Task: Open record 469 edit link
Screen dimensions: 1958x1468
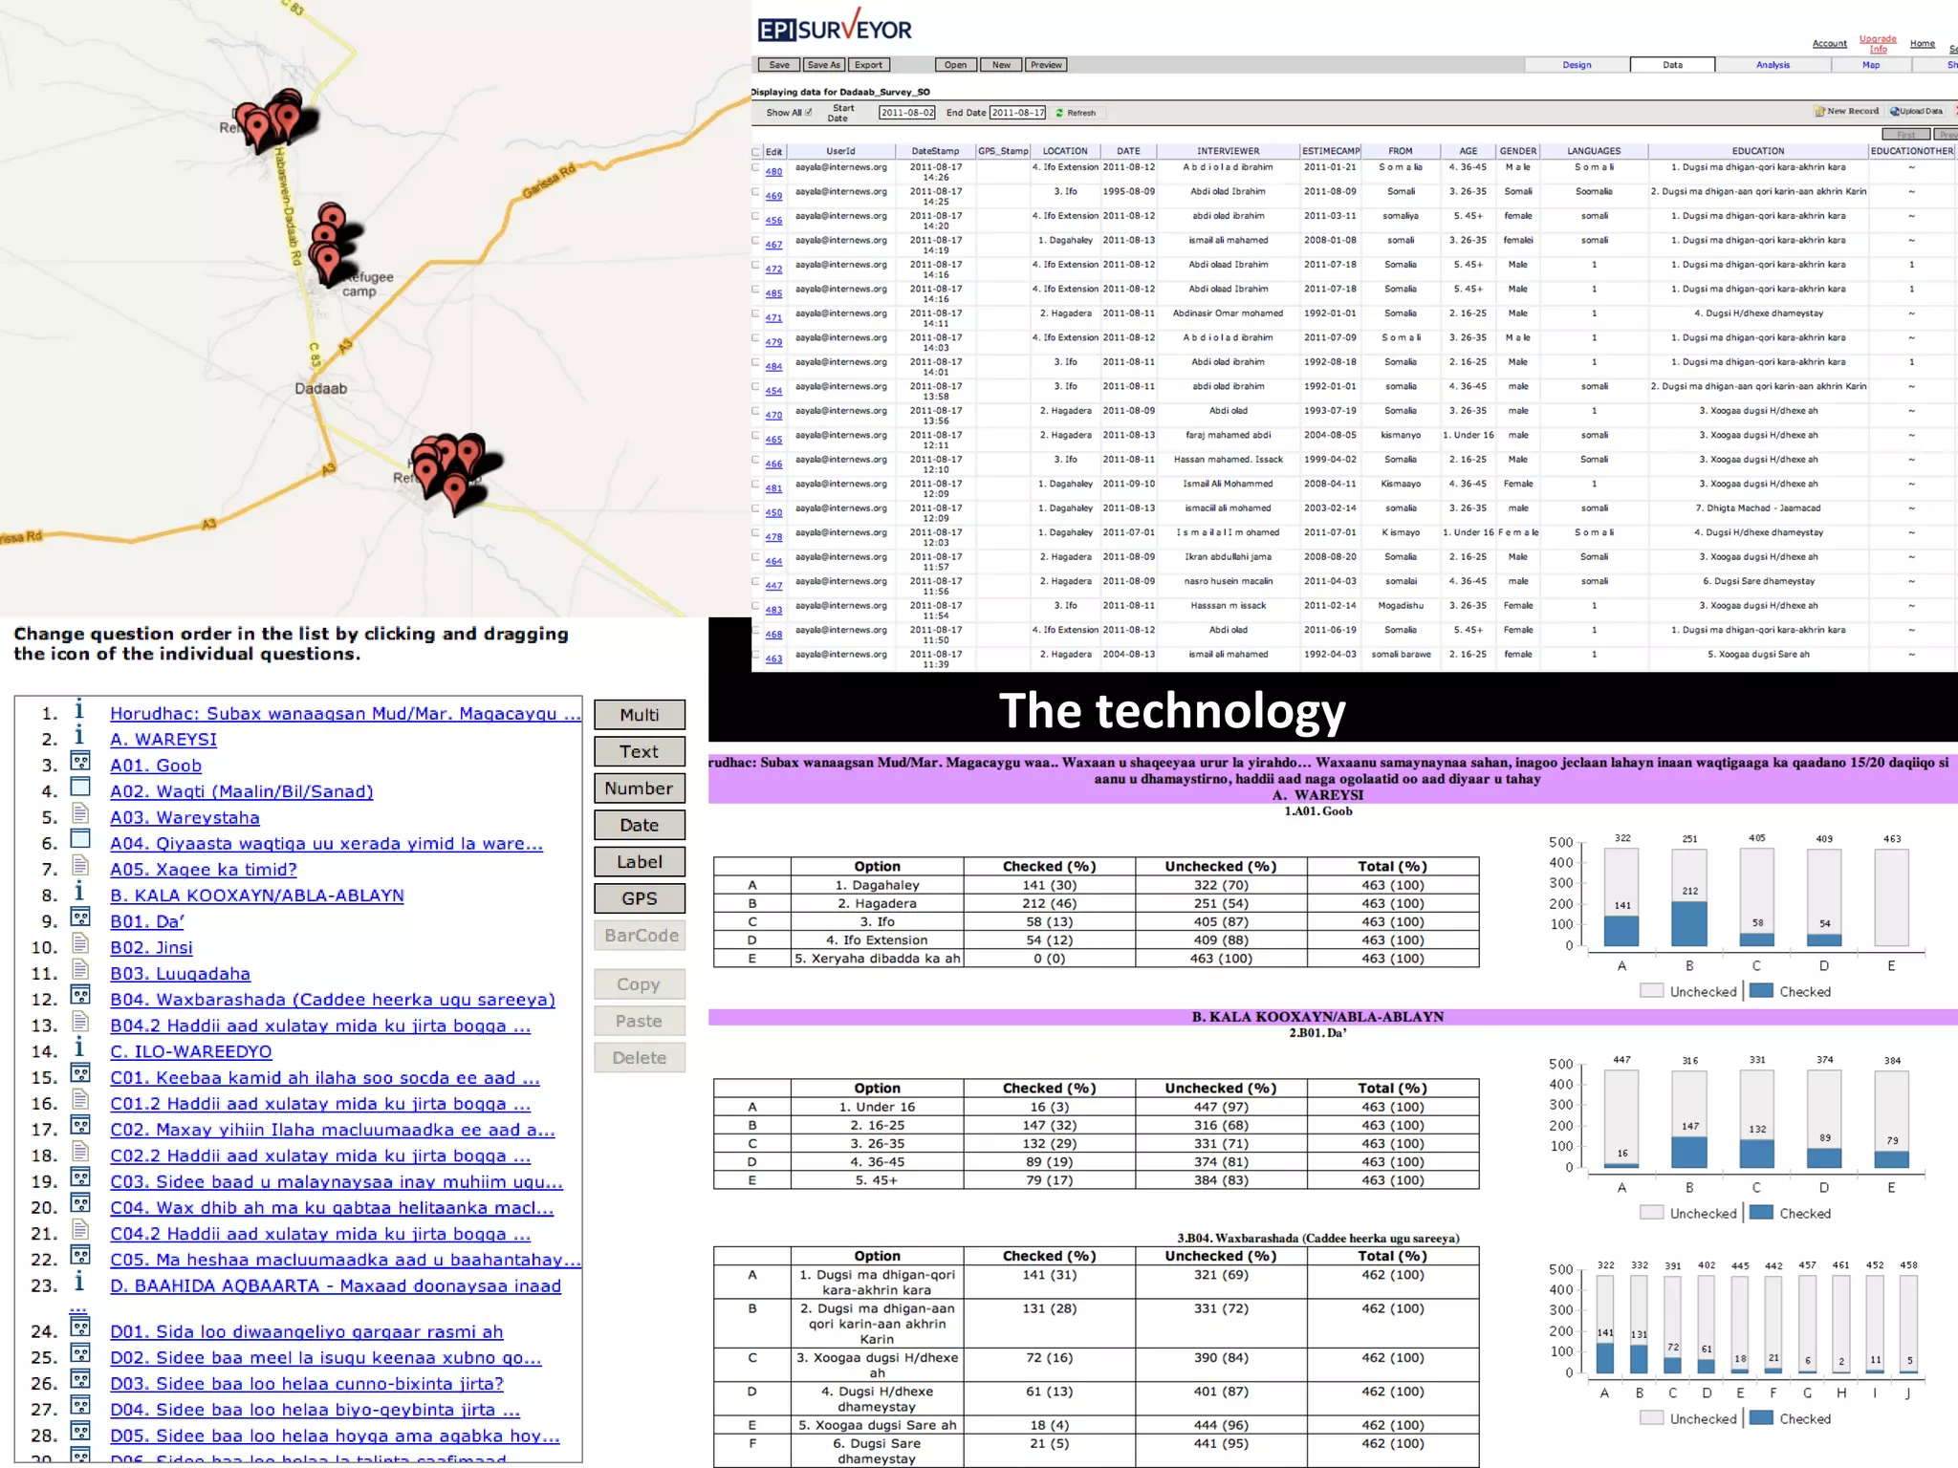Action: coord(773,196)
